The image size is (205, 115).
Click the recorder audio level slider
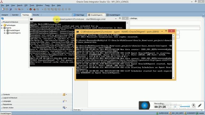pyautogui.click(x=185, y=106)
